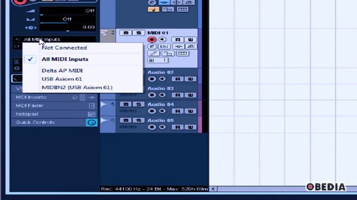The image size is (357, 200).
Task: Open the All MIDI Inputs routing field
Action: [x=54, y=39]
